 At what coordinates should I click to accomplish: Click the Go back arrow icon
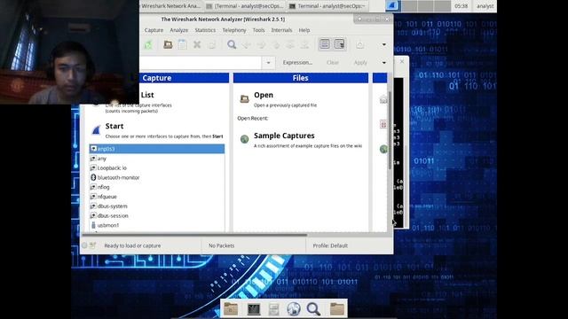tap(247, 44)
